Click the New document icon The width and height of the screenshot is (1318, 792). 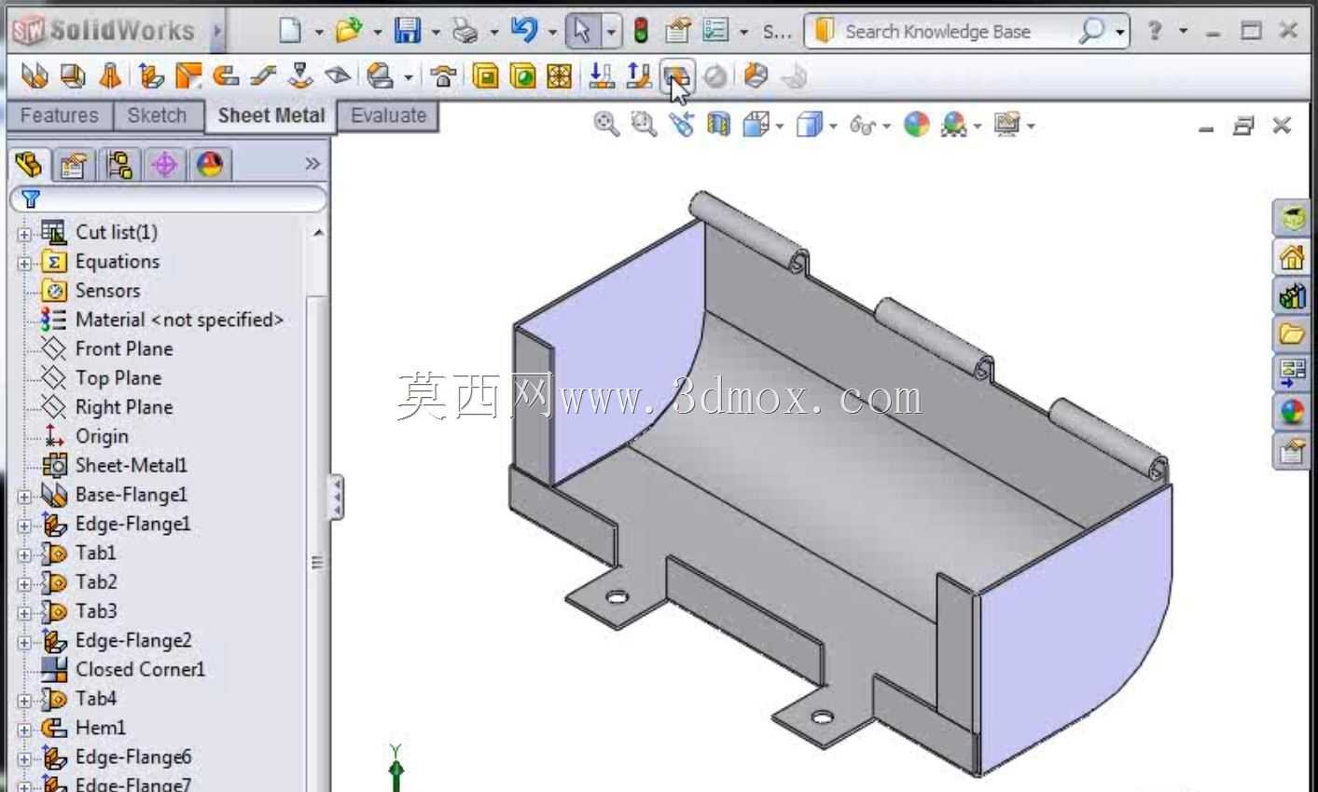pos(291,31)
